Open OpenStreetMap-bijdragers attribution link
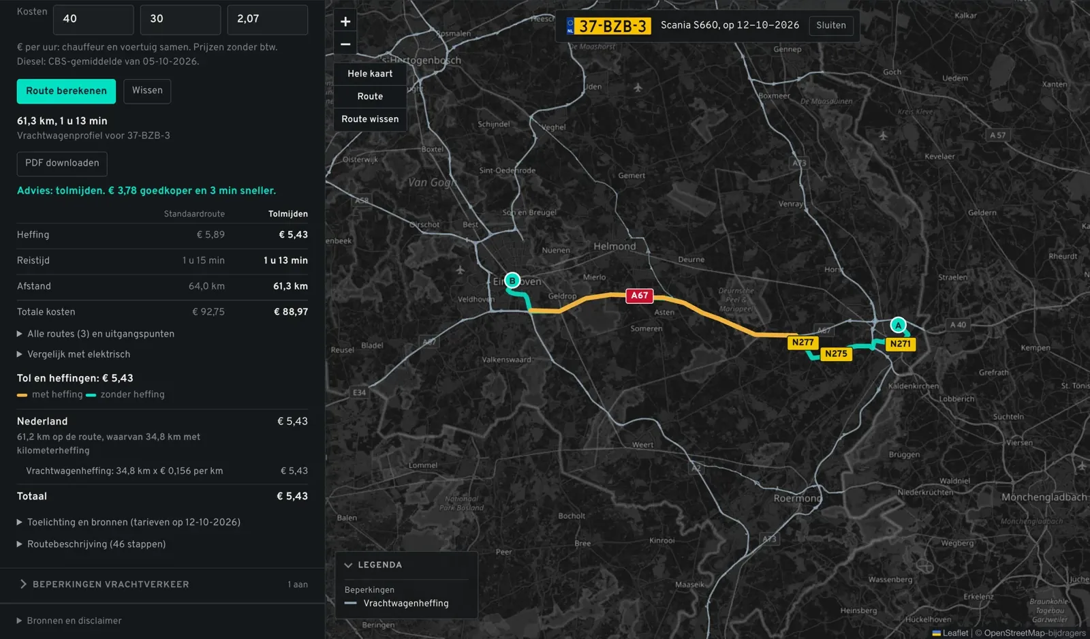Viewport: 1090px width, 639px height. pos(1035,633)
